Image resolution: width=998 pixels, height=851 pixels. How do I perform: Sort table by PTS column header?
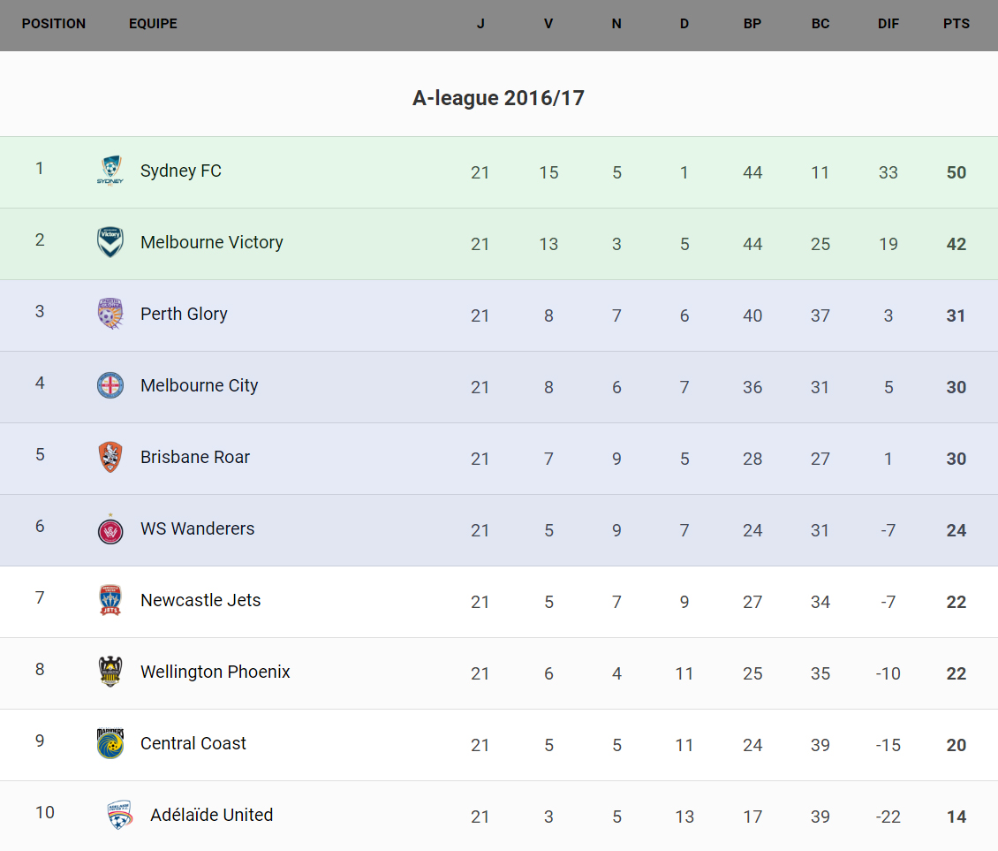(x=956, y=24)
